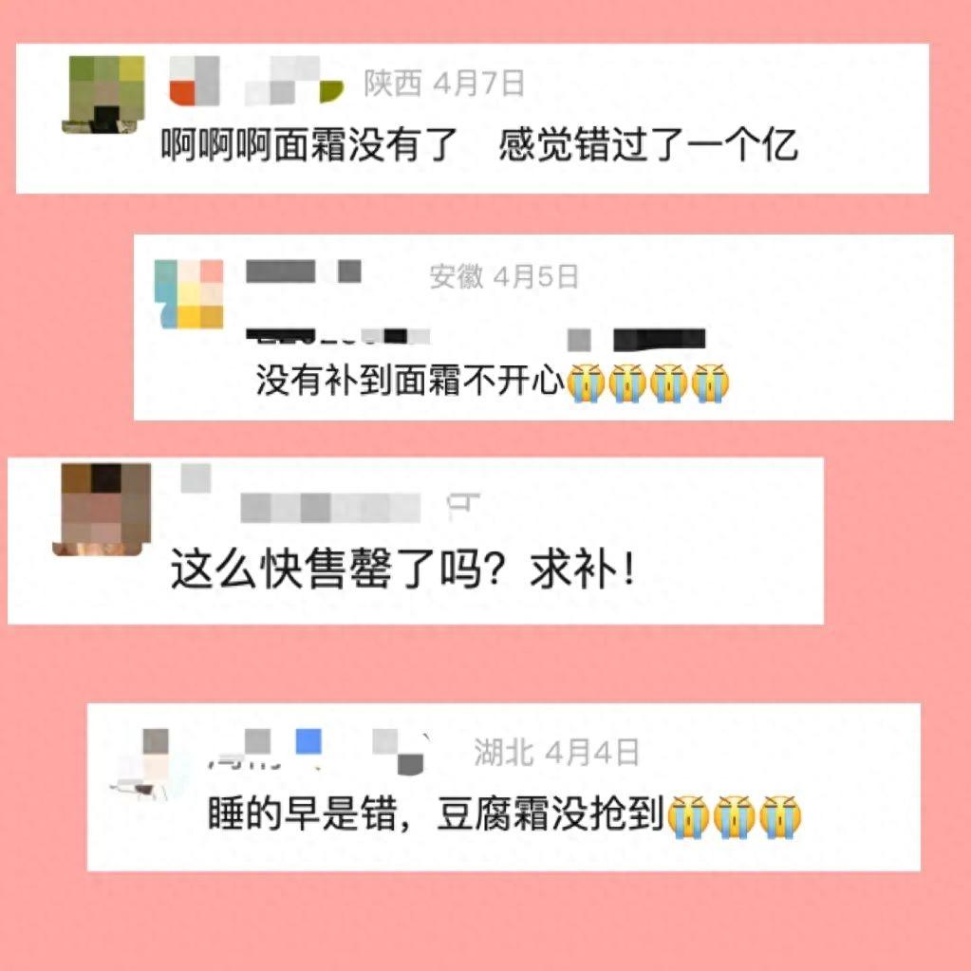Click comment text 啊啊啊面霜没有了
Screen dimensions: 971x971
(309, 145)
